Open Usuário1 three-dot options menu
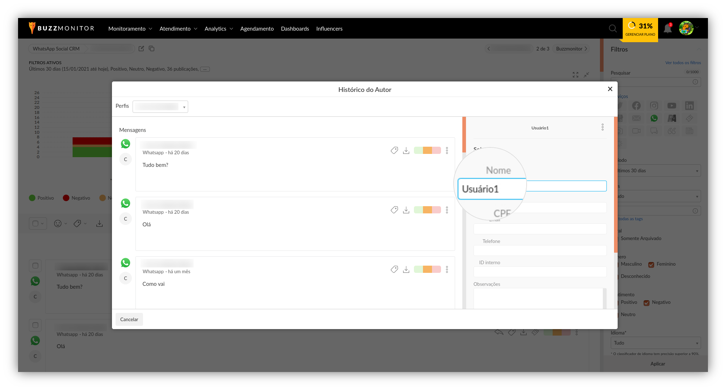The height and width of the screenshot is (390, 726). pos(602,127)
